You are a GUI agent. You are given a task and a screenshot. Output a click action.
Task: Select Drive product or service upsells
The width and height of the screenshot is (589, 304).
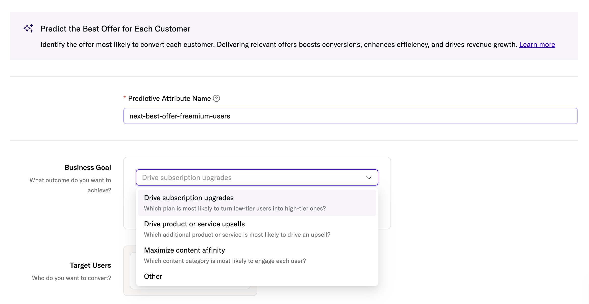[194, 224]
